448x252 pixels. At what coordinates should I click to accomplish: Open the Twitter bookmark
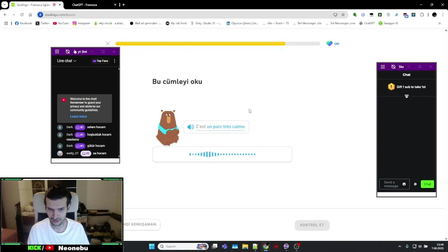[x=42, y=23]
